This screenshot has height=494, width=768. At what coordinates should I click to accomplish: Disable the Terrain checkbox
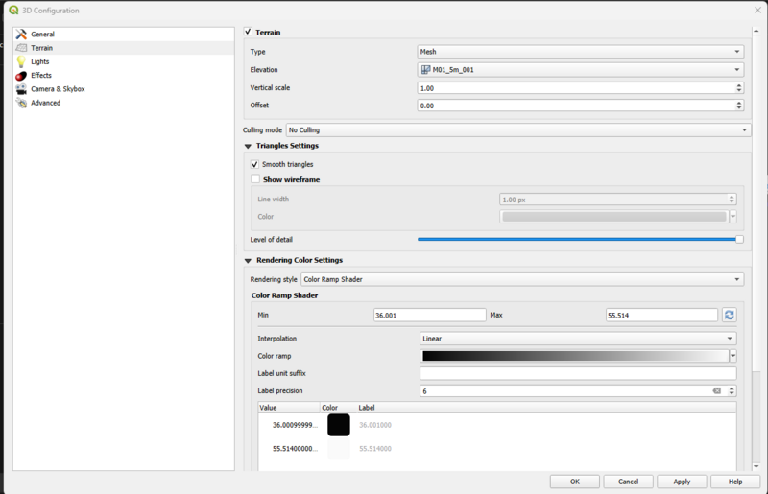249,33
